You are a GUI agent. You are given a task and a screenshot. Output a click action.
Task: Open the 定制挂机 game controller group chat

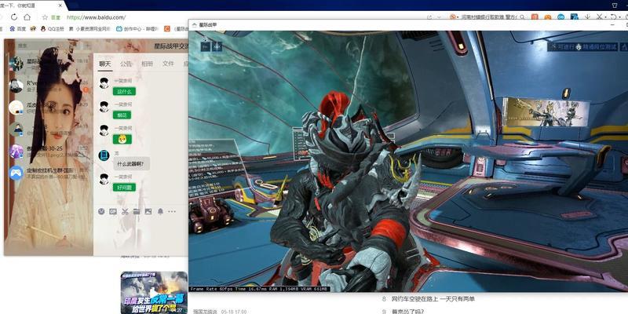click(49, 173)
